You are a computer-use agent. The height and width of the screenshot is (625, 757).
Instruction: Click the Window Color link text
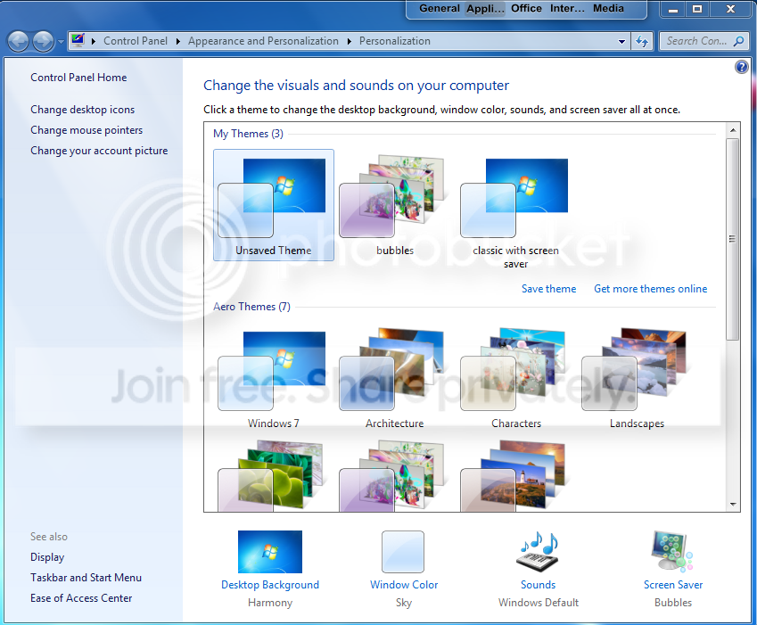coord(404,585)
